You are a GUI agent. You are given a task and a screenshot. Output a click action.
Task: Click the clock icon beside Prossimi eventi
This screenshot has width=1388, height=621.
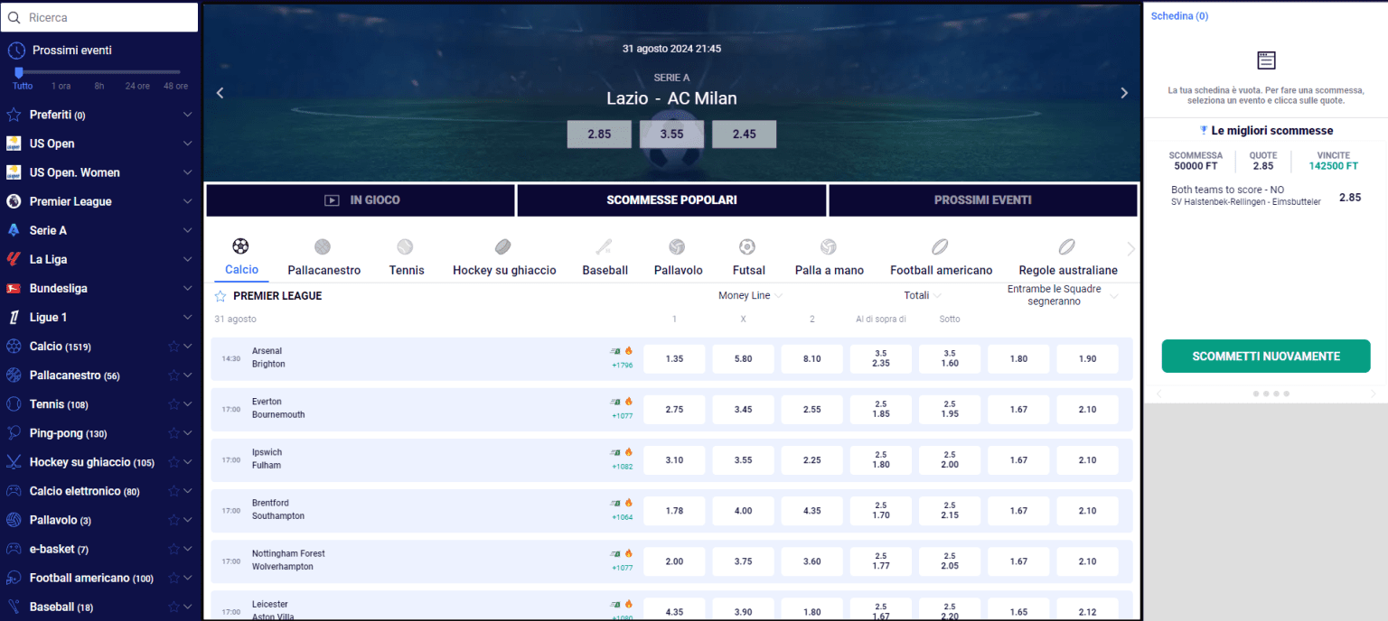(x=16, y=51)
